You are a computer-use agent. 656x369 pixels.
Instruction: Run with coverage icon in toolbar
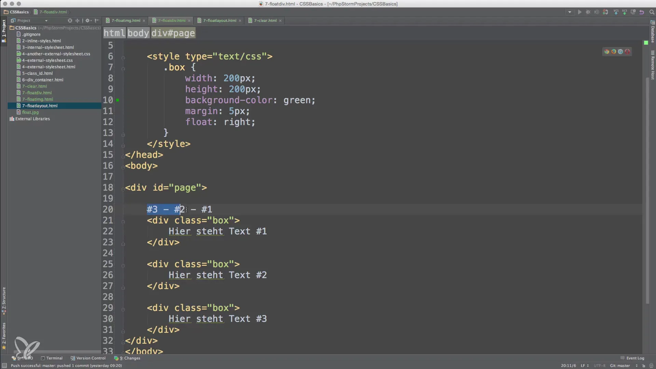click(597, 12)
